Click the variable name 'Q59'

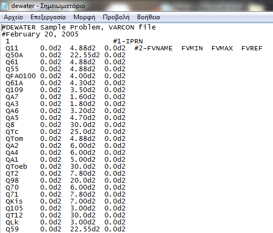(12, 229)
